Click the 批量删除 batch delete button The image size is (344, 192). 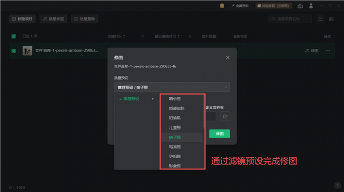point(84,19)
